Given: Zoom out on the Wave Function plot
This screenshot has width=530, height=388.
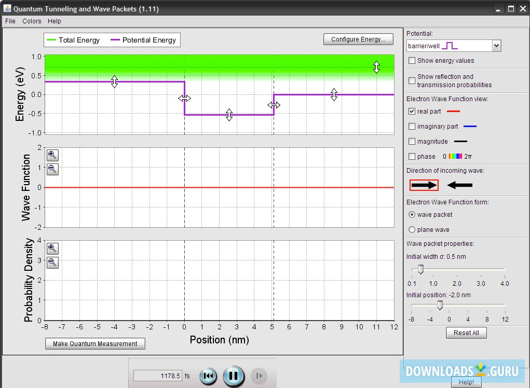Looking at the screenshot, I should (52, 169).
